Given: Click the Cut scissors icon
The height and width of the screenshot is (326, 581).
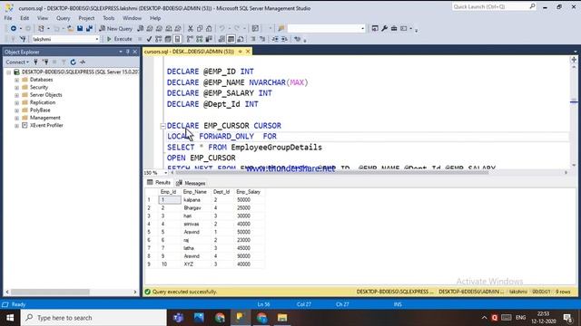Looking at the screenshot, I should 191,28.
